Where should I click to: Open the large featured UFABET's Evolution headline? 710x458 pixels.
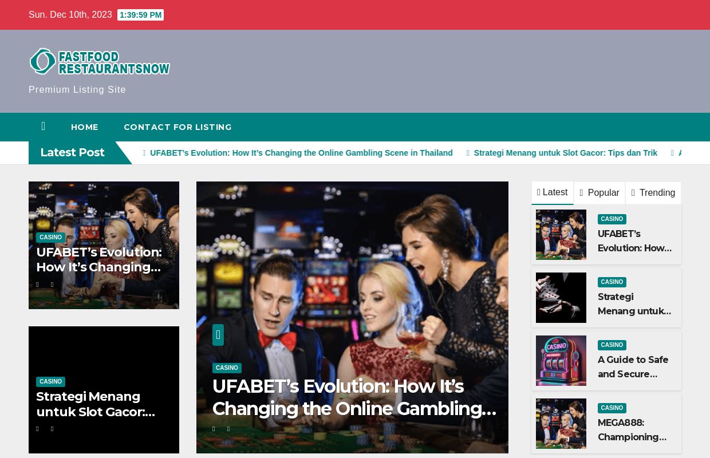point(354,397)
